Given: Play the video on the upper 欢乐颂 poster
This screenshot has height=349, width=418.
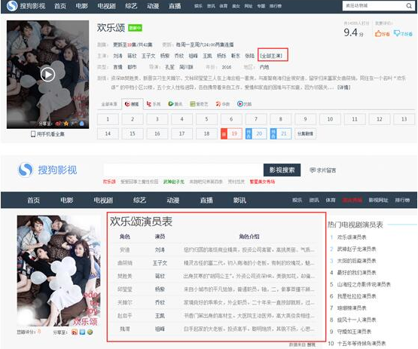Looking at the screenshot, I should 47,75.
